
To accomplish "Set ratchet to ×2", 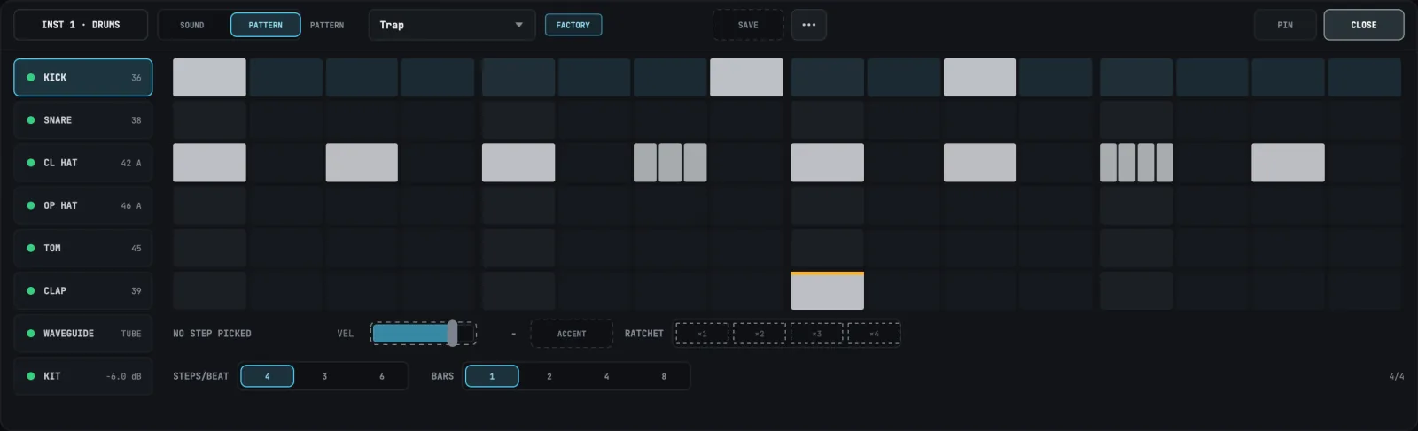I will [760, 334].
